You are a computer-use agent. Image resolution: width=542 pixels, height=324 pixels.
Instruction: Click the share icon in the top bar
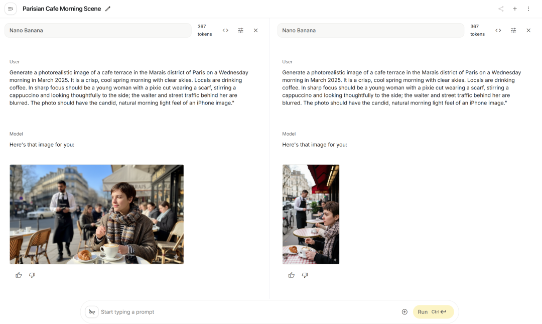coord(501,9)
